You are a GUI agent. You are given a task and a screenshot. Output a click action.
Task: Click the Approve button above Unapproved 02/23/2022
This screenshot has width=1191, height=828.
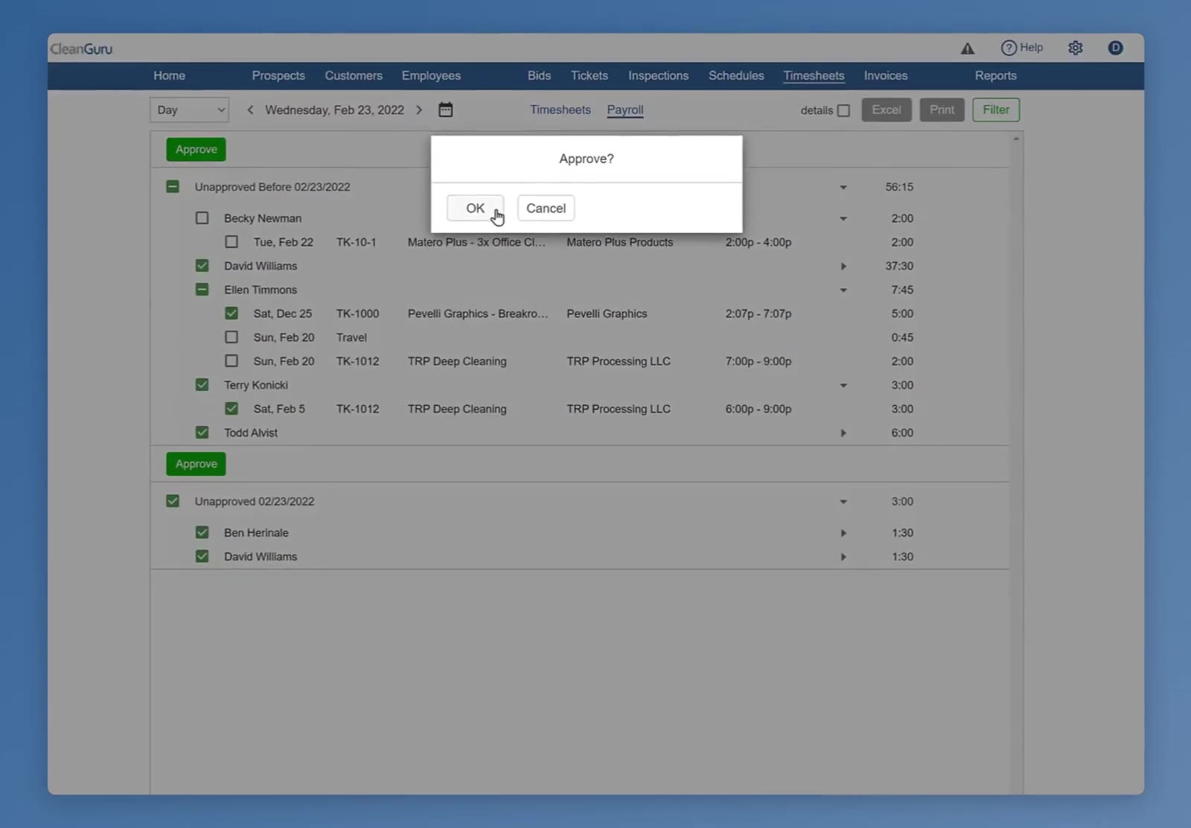[x=196, y=463]
